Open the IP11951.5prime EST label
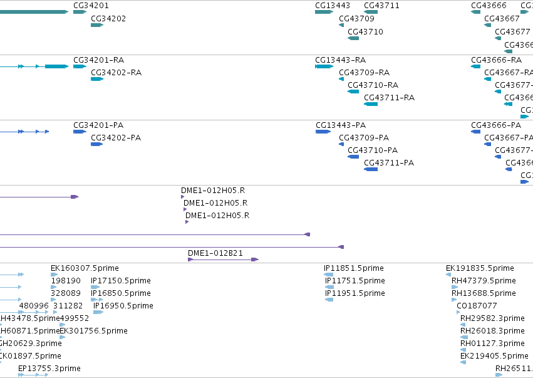533x378 pixels. 355,293
